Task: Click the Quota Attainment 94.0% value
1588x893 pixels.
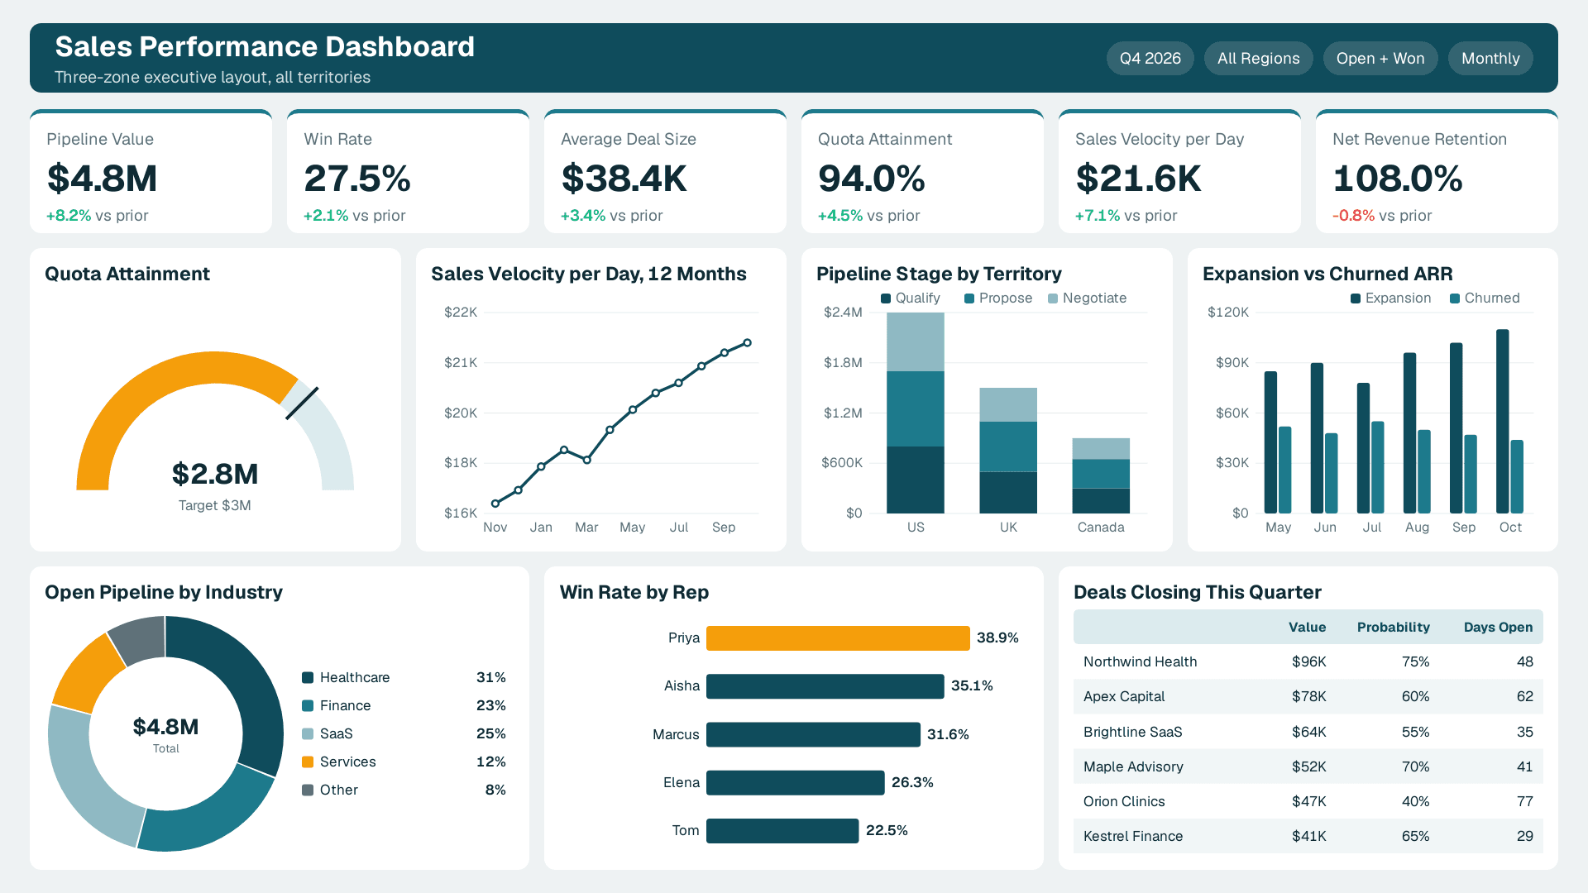Action: [871, 179]
